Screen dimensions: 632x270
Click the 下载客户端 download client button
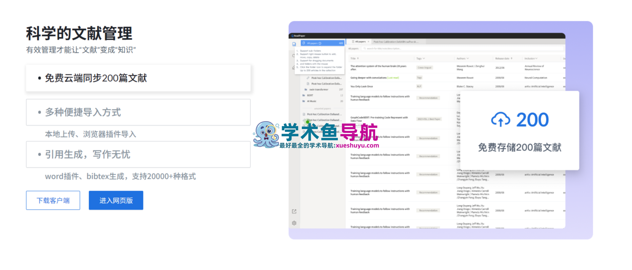coord(53,200)
